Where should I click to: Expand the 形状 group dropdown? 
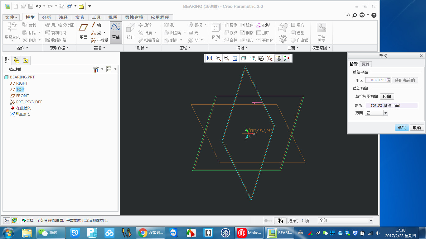point(142,48)
